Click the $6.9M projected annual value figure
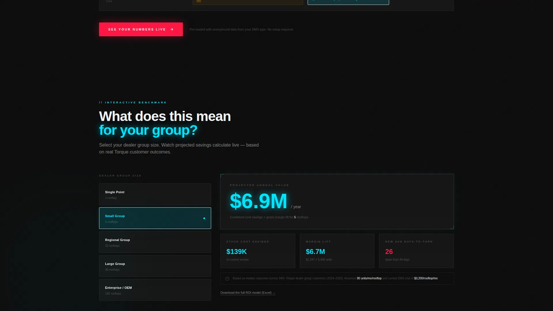 click(x=258, y=201)
